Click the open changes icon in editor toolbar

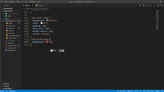[143, 5]
